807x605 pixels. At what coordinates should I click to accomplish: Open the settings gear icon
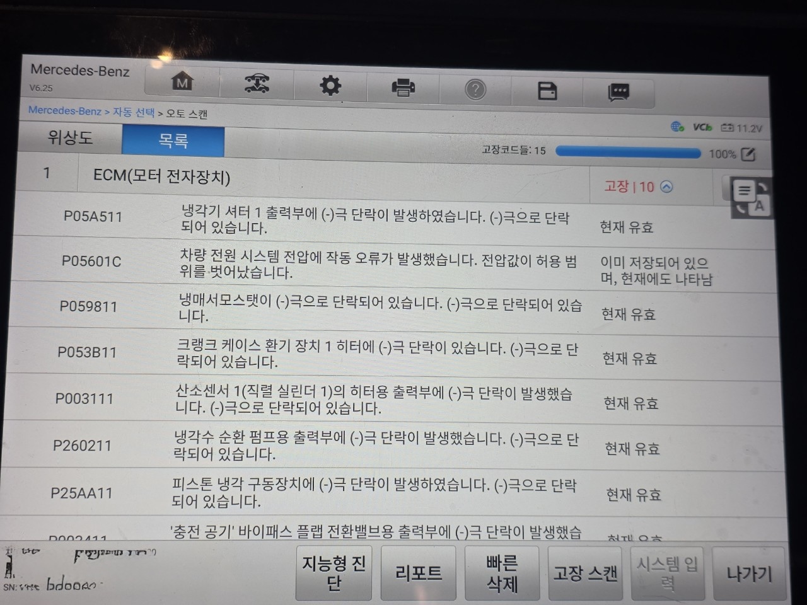click(330, 85)
